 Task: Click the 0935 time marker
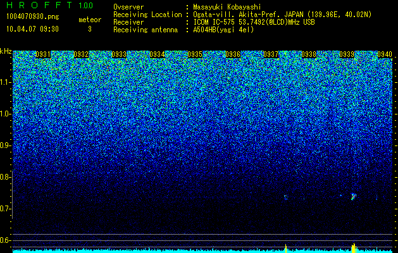pos(195,54)
